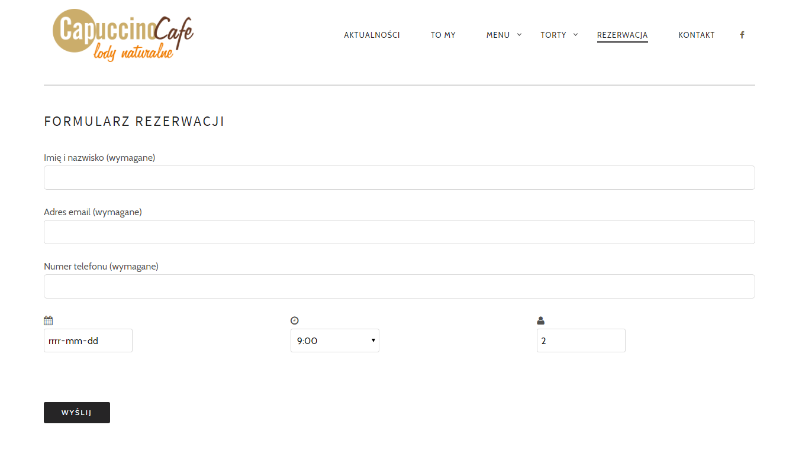Select the Numer telefonu input
Image resolution: width=799 pixels, height=454 pixels.
(399, 286)
